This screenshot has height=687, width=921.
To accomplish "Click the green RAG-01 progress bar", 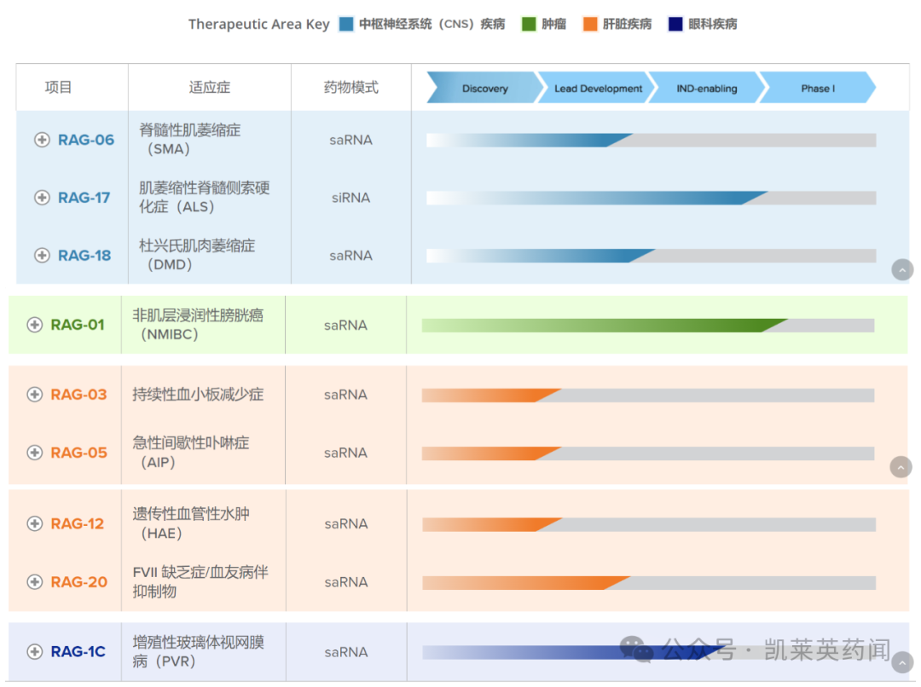I will pos(597,325).
